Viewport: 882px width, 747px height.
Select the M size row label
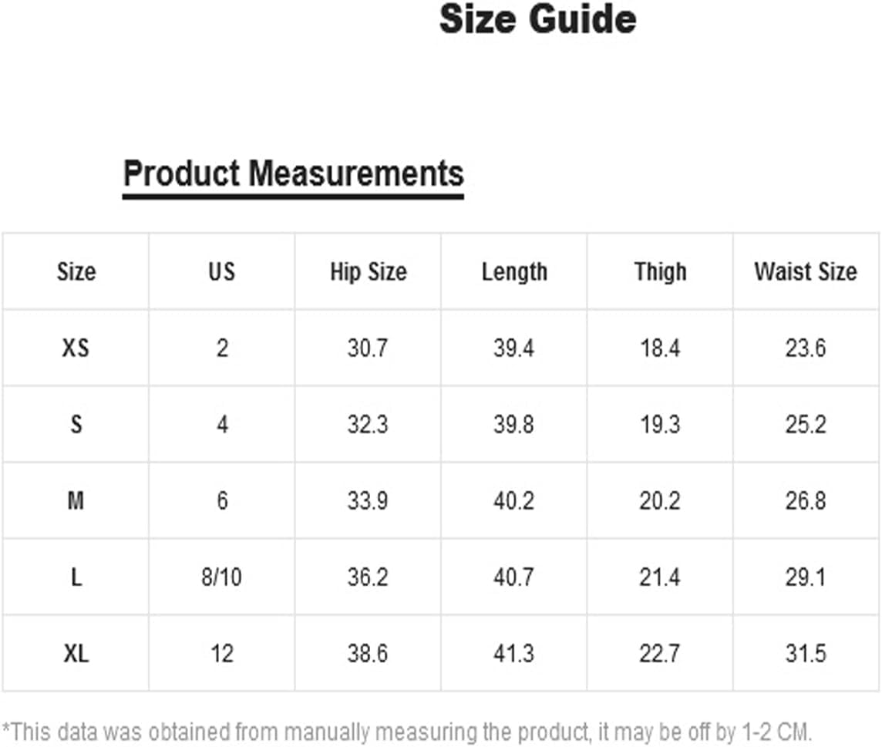click(76, 500)
